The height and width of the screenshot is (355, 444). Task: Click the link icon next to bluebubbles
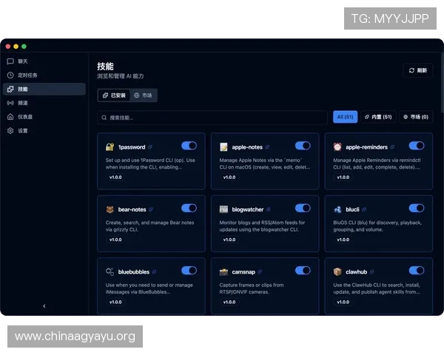154,271
